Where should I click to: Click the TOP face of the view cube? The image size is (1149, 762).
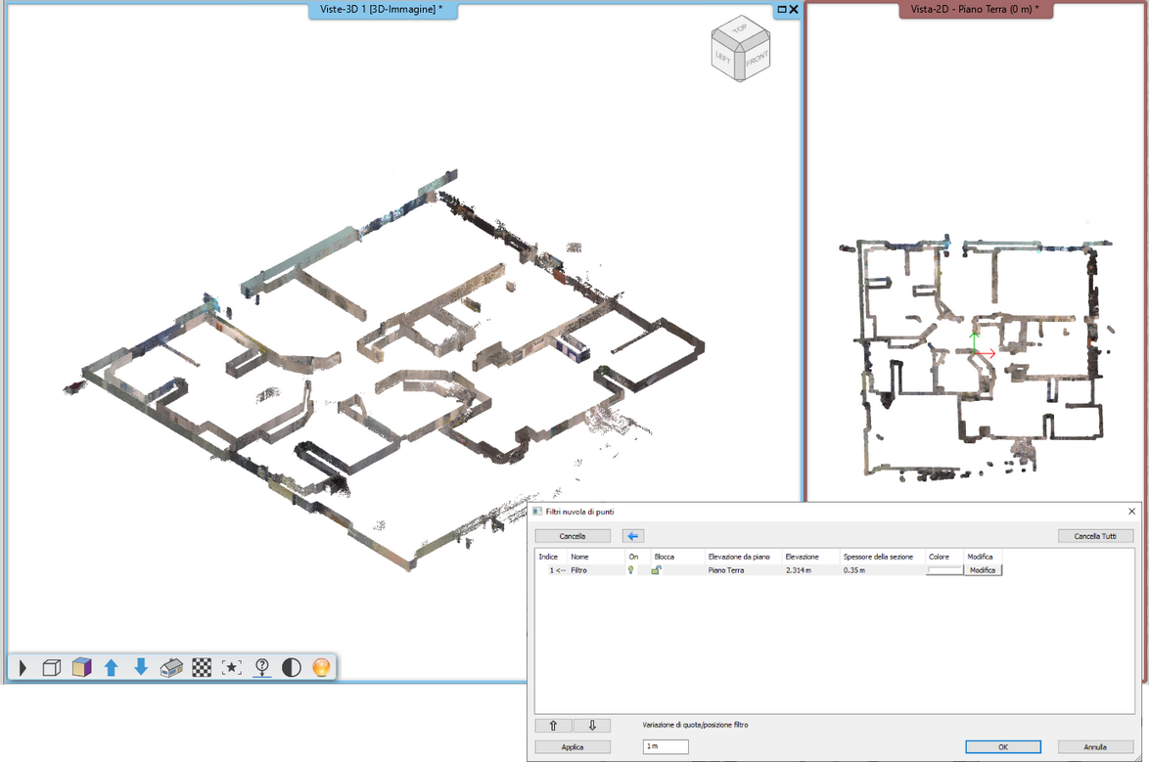(740, 29)
